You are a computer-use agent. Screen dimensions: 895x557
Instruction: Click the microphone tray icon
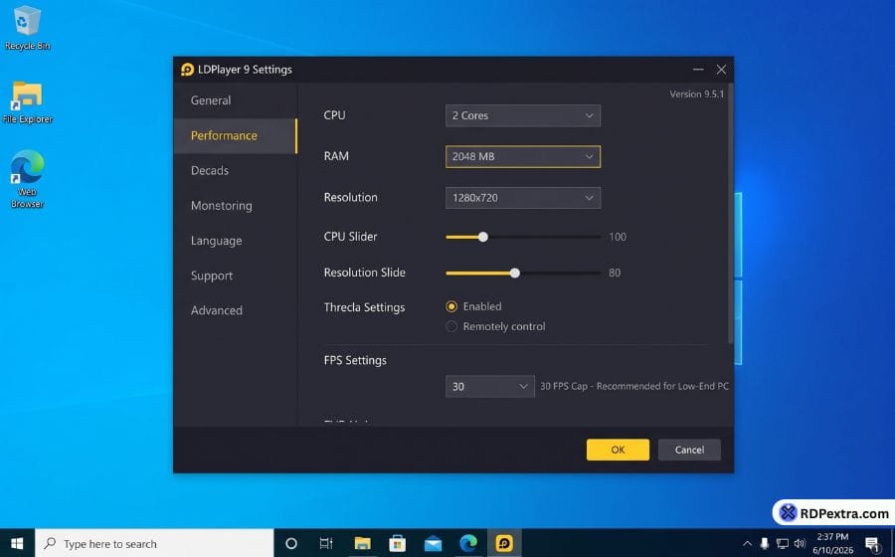click(x=765, y=543)
